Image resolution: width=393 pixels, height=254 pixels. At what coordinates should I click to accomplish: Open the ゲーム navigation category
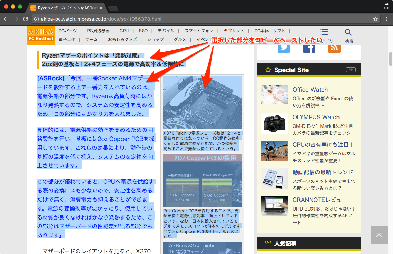tap(91, 39)
